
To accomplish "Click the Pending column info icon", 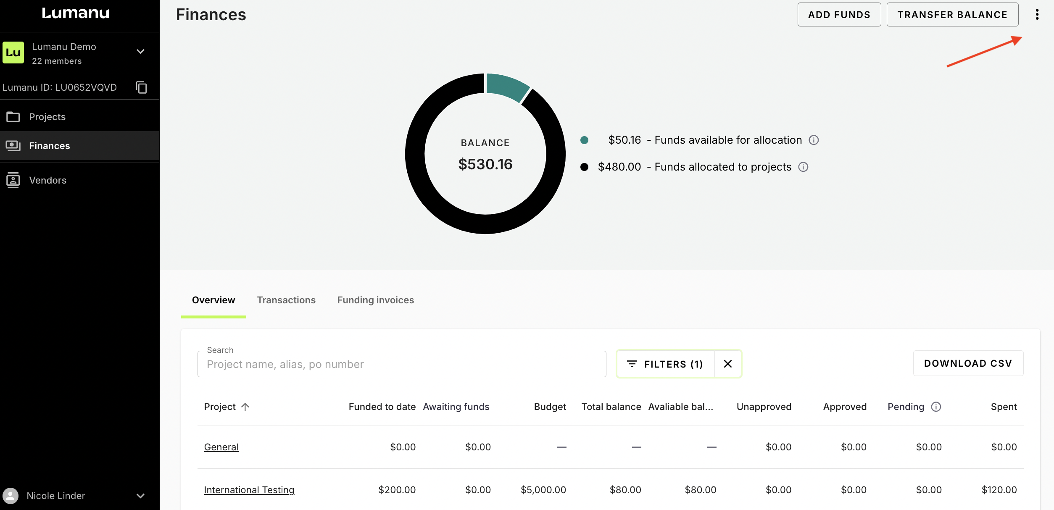I will tap(936, 407).
